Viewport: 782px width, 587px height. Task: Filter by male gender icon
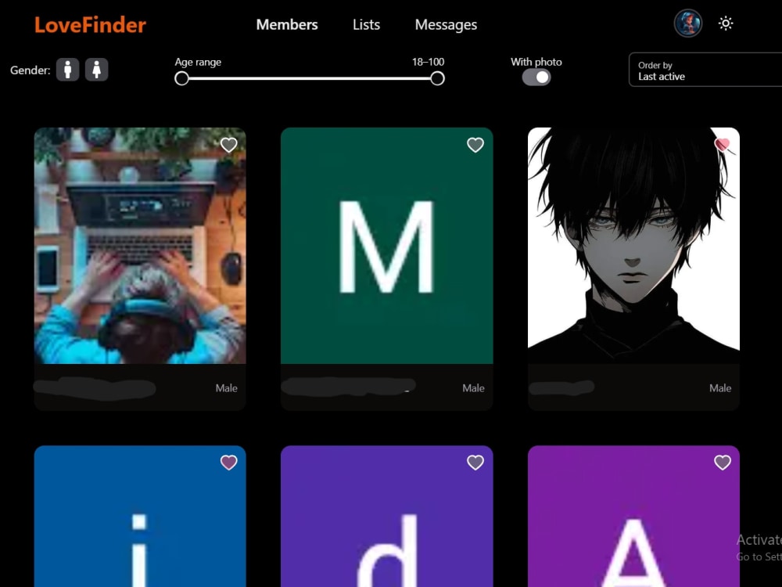pyautogui.click(x=68, y=70)
